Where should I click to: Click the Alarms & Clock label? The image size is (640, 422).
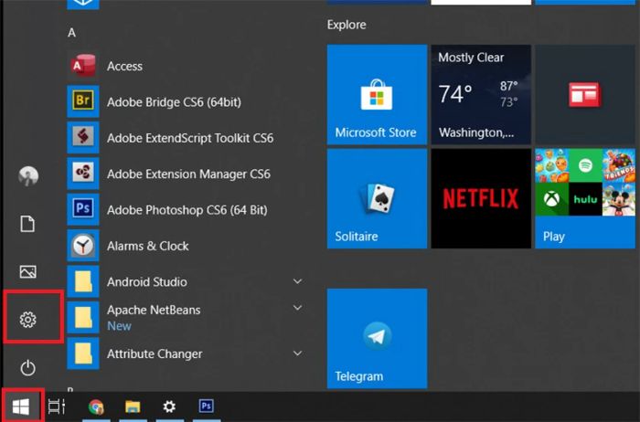148,246
